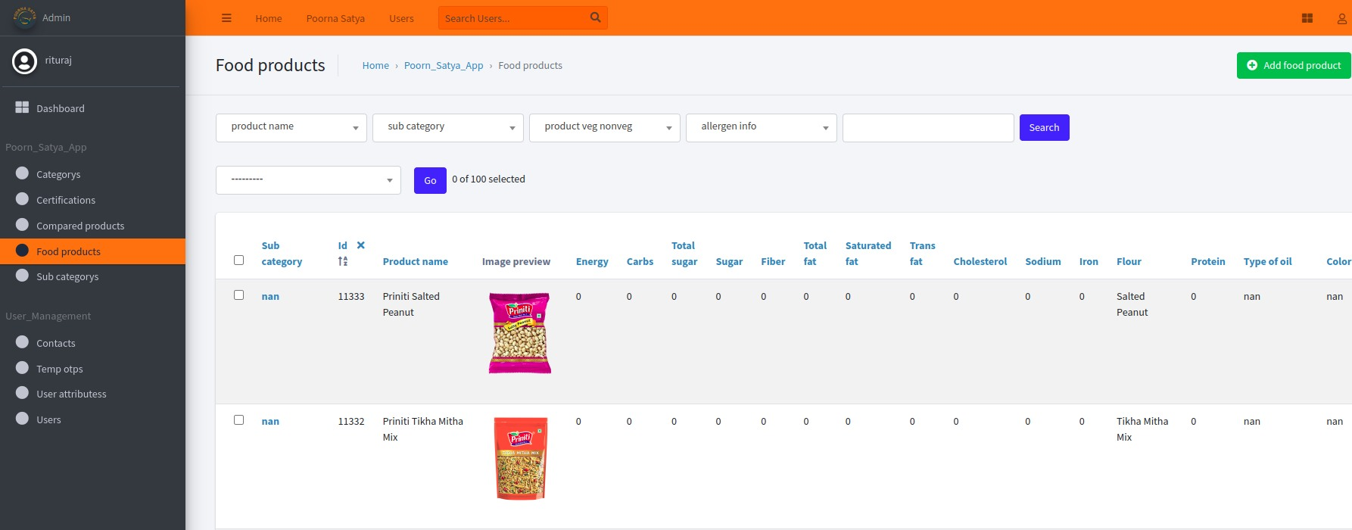Open the bulk action dropdown beside Go
The image size is (1352, 530).
pyautogui.click(x=308, y=180)
